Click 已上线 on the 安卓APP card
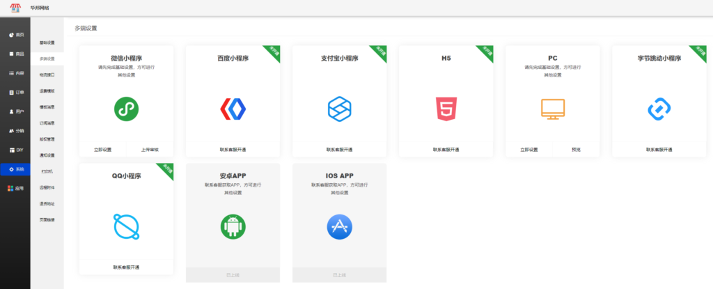 click(233, 275)
